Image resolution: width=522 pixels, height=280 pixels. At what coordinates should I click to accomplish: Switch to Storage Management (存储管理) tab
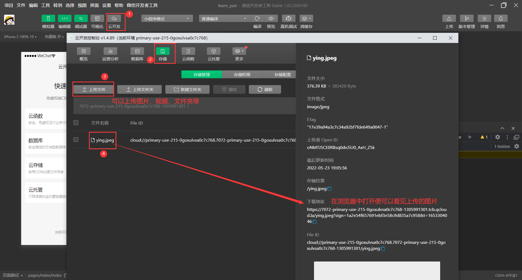coord(201,74)
